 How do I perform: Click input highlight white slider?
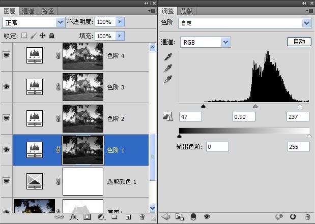(x=300, y=106)
